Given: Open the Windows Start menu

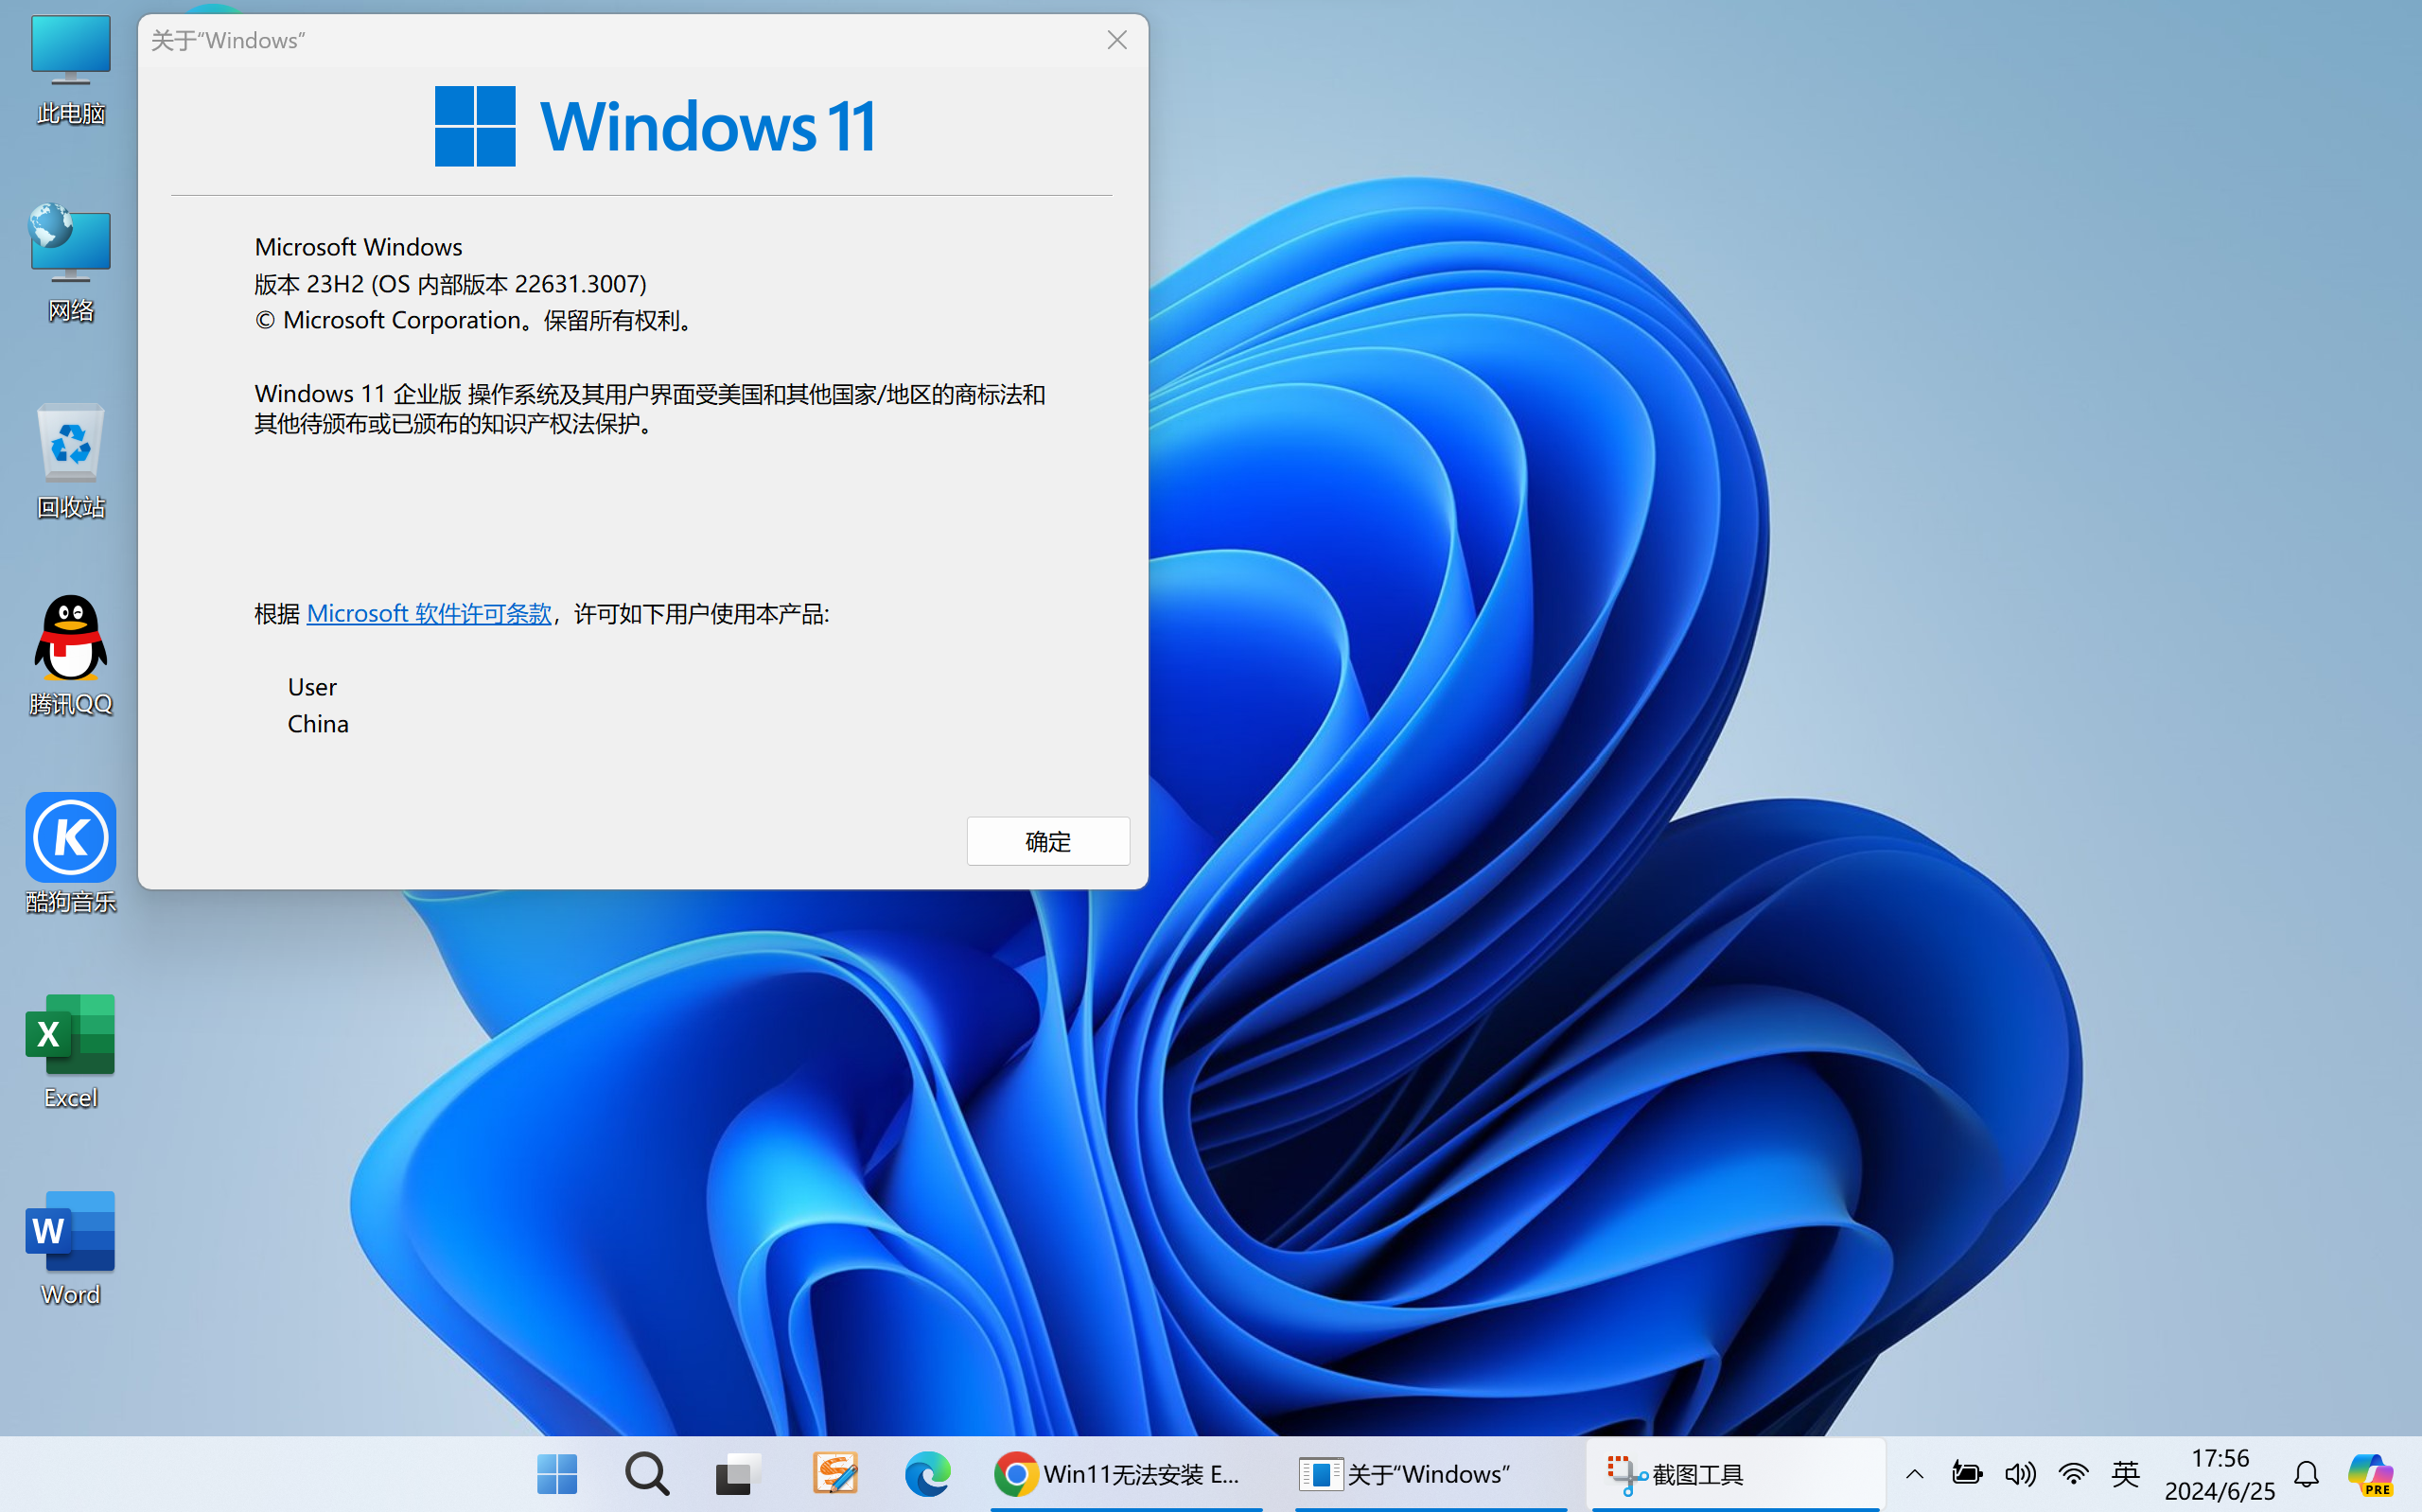Looking at the screenshot, I should [556, 1474].
